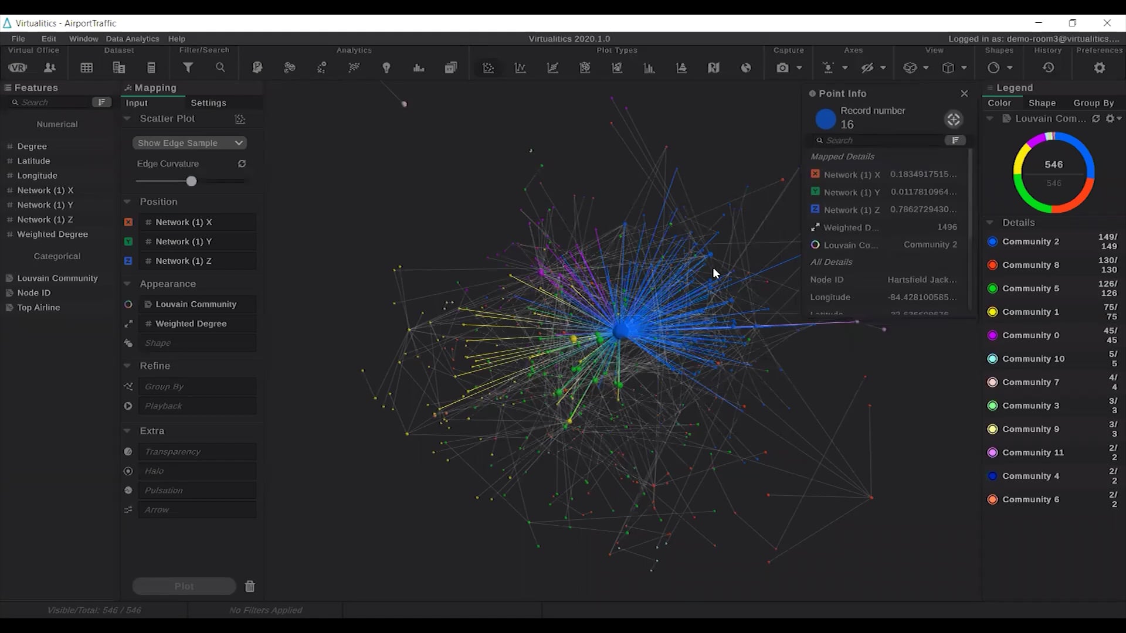Click the Plot button
This screenshot has height=633, width=1126.
pos(184,586)
